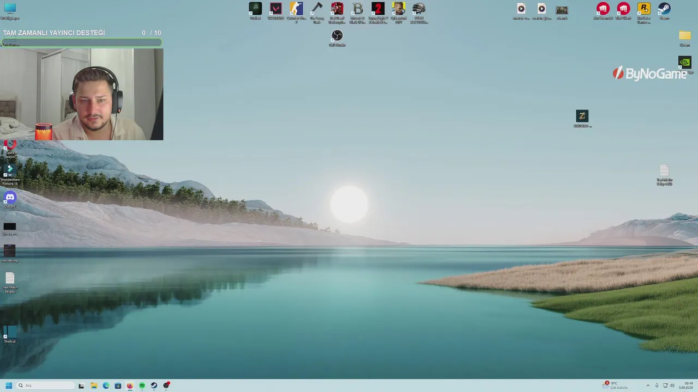Image resolution: width=698 pixels, height=392 pixels.
Task: Open Microsoft Store from the taskbar
Action: pyautogui.click(x=118, y=385)
